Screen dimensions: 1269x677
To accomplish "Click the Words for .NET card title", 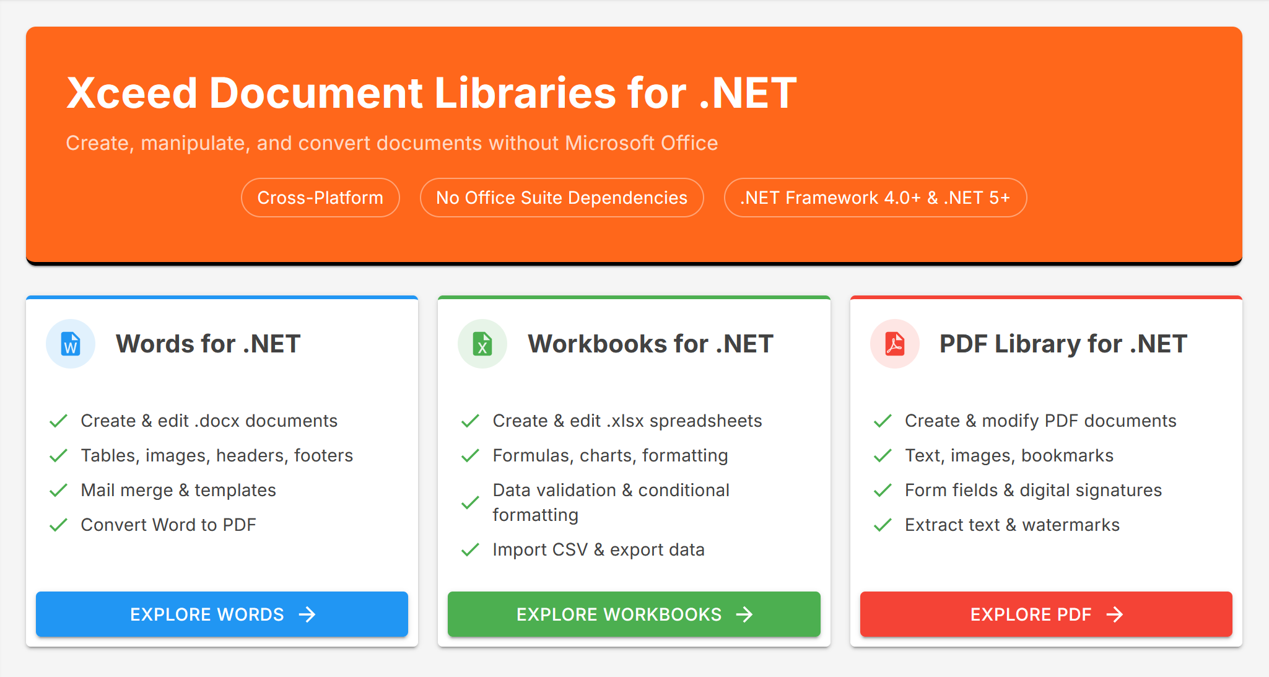I will click(208, 344).
